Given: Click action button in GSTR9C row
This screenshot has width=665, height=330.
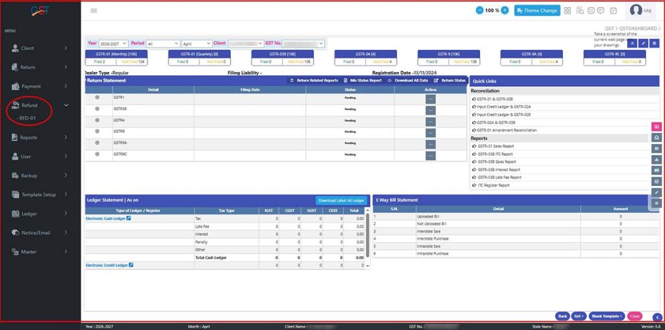Looking at the screenshot, I should tap(431, 156).
